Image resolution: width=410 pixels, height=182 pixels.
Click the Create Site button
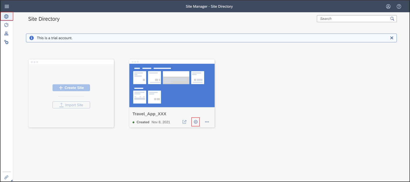tap(71, 88)
